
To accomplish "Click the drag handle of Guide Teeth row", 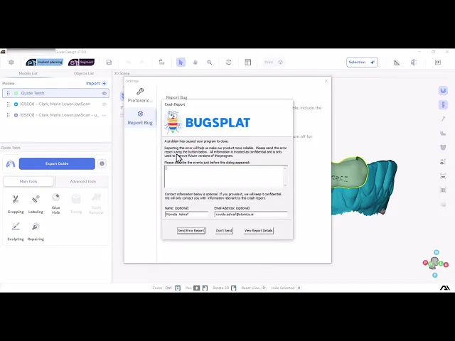I will (8, 93).
